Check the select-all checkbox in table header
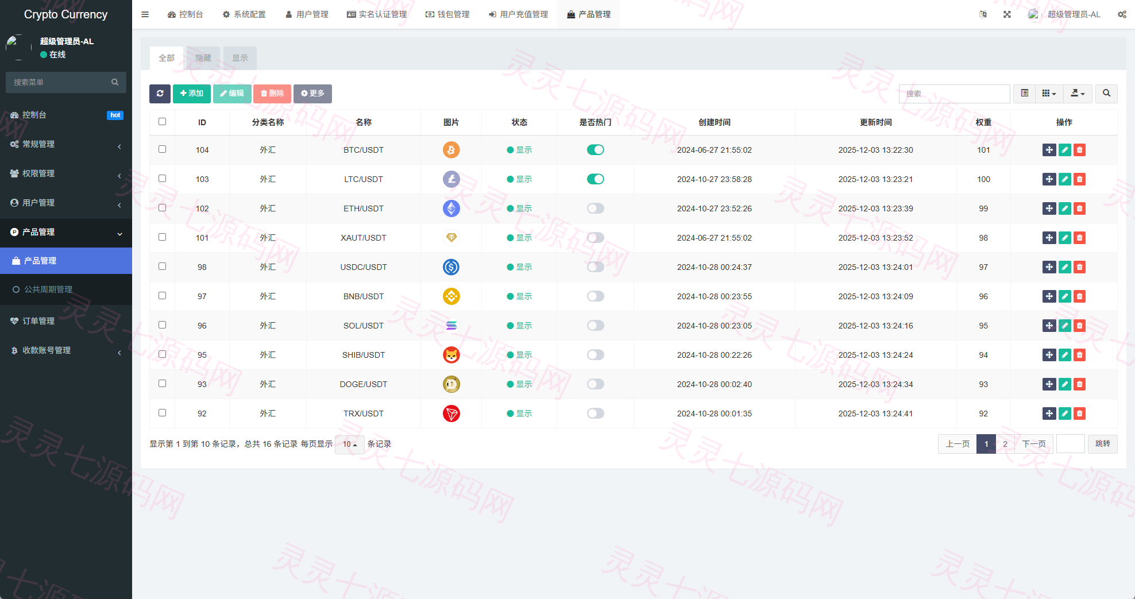The height and width of the screenshot is (599, 1135). click(x=162, y=122)
